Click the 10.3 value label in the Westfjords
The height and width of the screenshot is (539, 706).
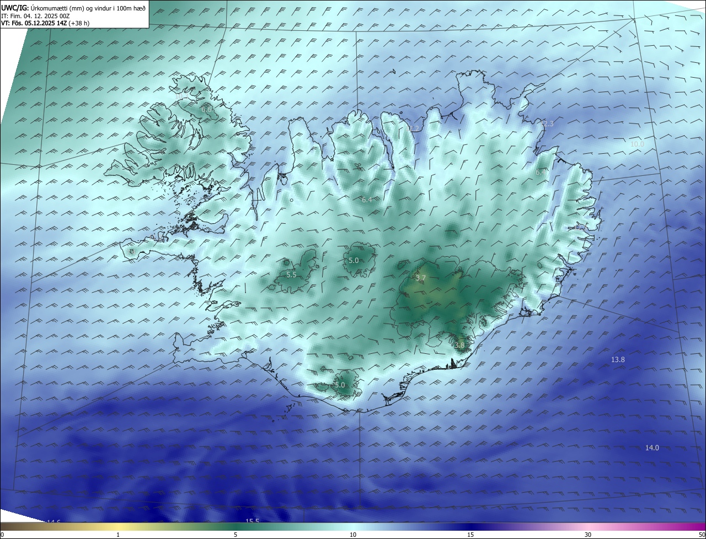pyautogui.click(x=182, y=96)
